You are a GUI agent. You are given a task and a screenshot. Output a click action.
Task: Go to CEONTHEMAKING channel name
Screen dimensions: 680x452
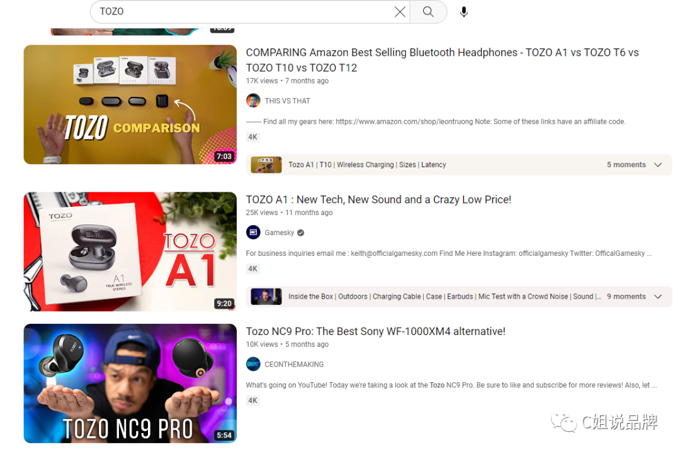294,365
